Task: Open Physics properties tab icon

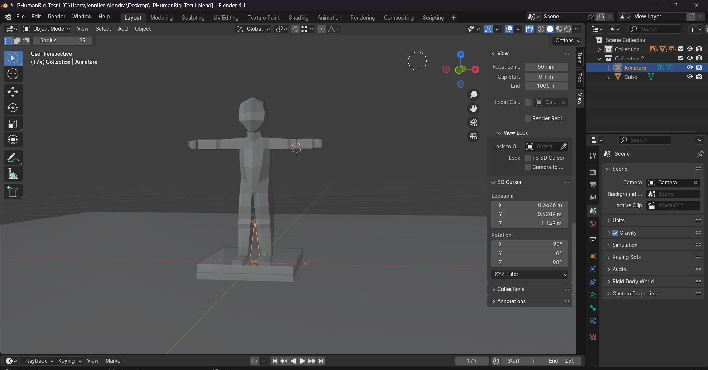Action: tap(593, 269)
